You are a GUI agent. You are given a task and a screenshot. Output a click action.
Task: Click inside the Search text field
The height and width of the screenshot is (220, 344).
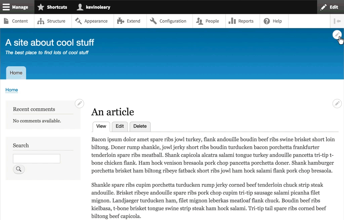click(x=36, y=158)
